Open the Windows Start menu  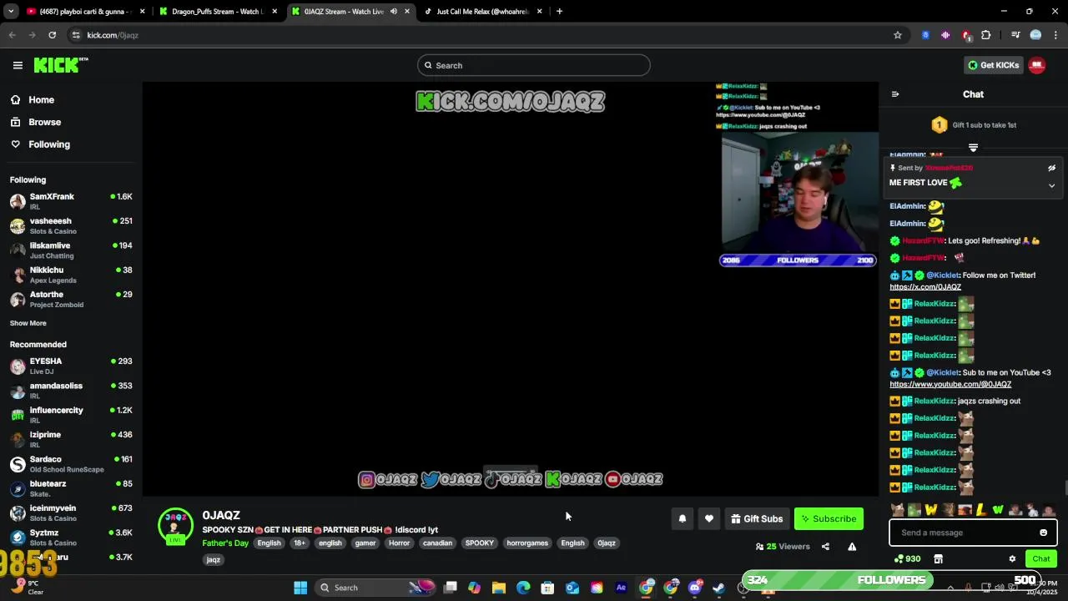(300, 588)
